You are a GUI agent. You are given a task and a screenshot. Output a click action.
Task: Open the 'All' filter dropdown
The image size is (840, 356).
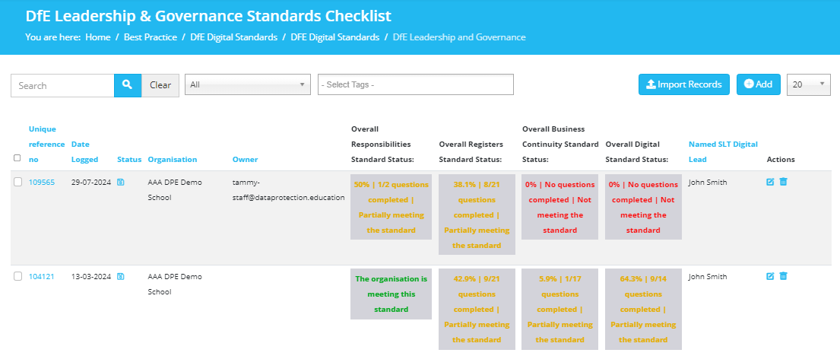[248, 84]
